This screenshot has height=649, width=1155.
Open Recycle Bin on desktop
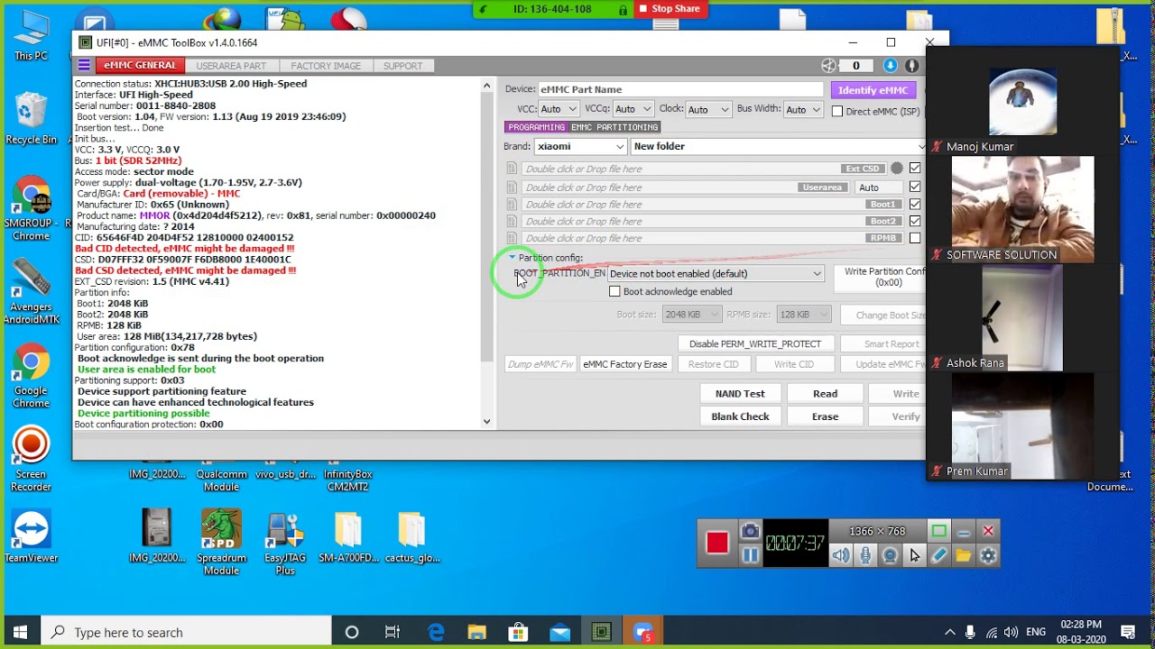[31, 118]
